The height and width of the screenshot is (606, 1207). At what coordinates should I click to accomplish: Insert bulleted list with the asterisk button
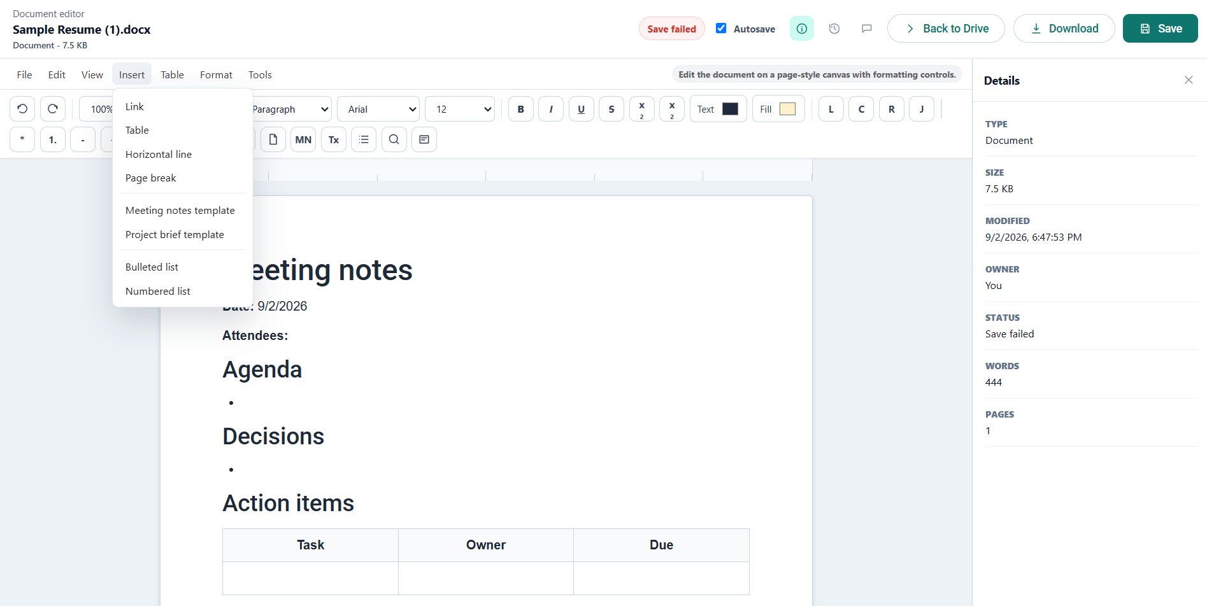click(x=22, y=139)
